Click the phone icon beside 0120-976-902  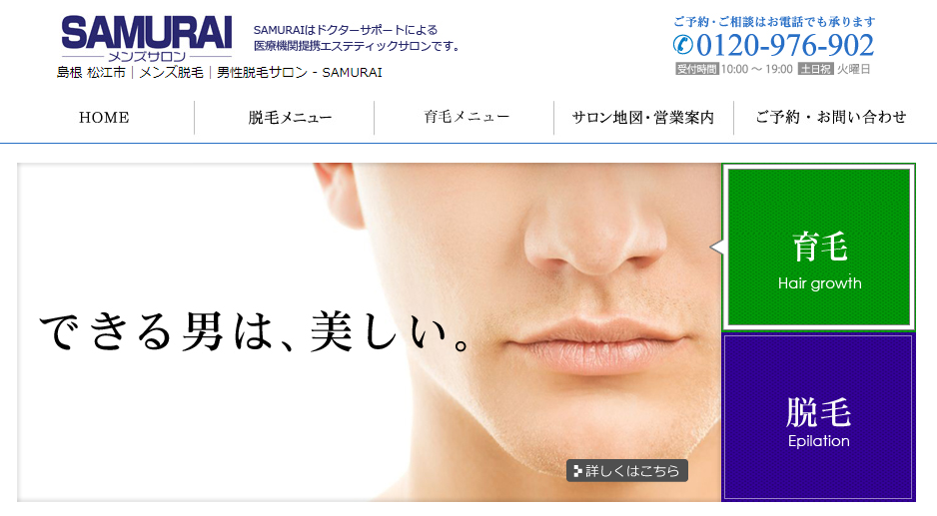(683, 45)
